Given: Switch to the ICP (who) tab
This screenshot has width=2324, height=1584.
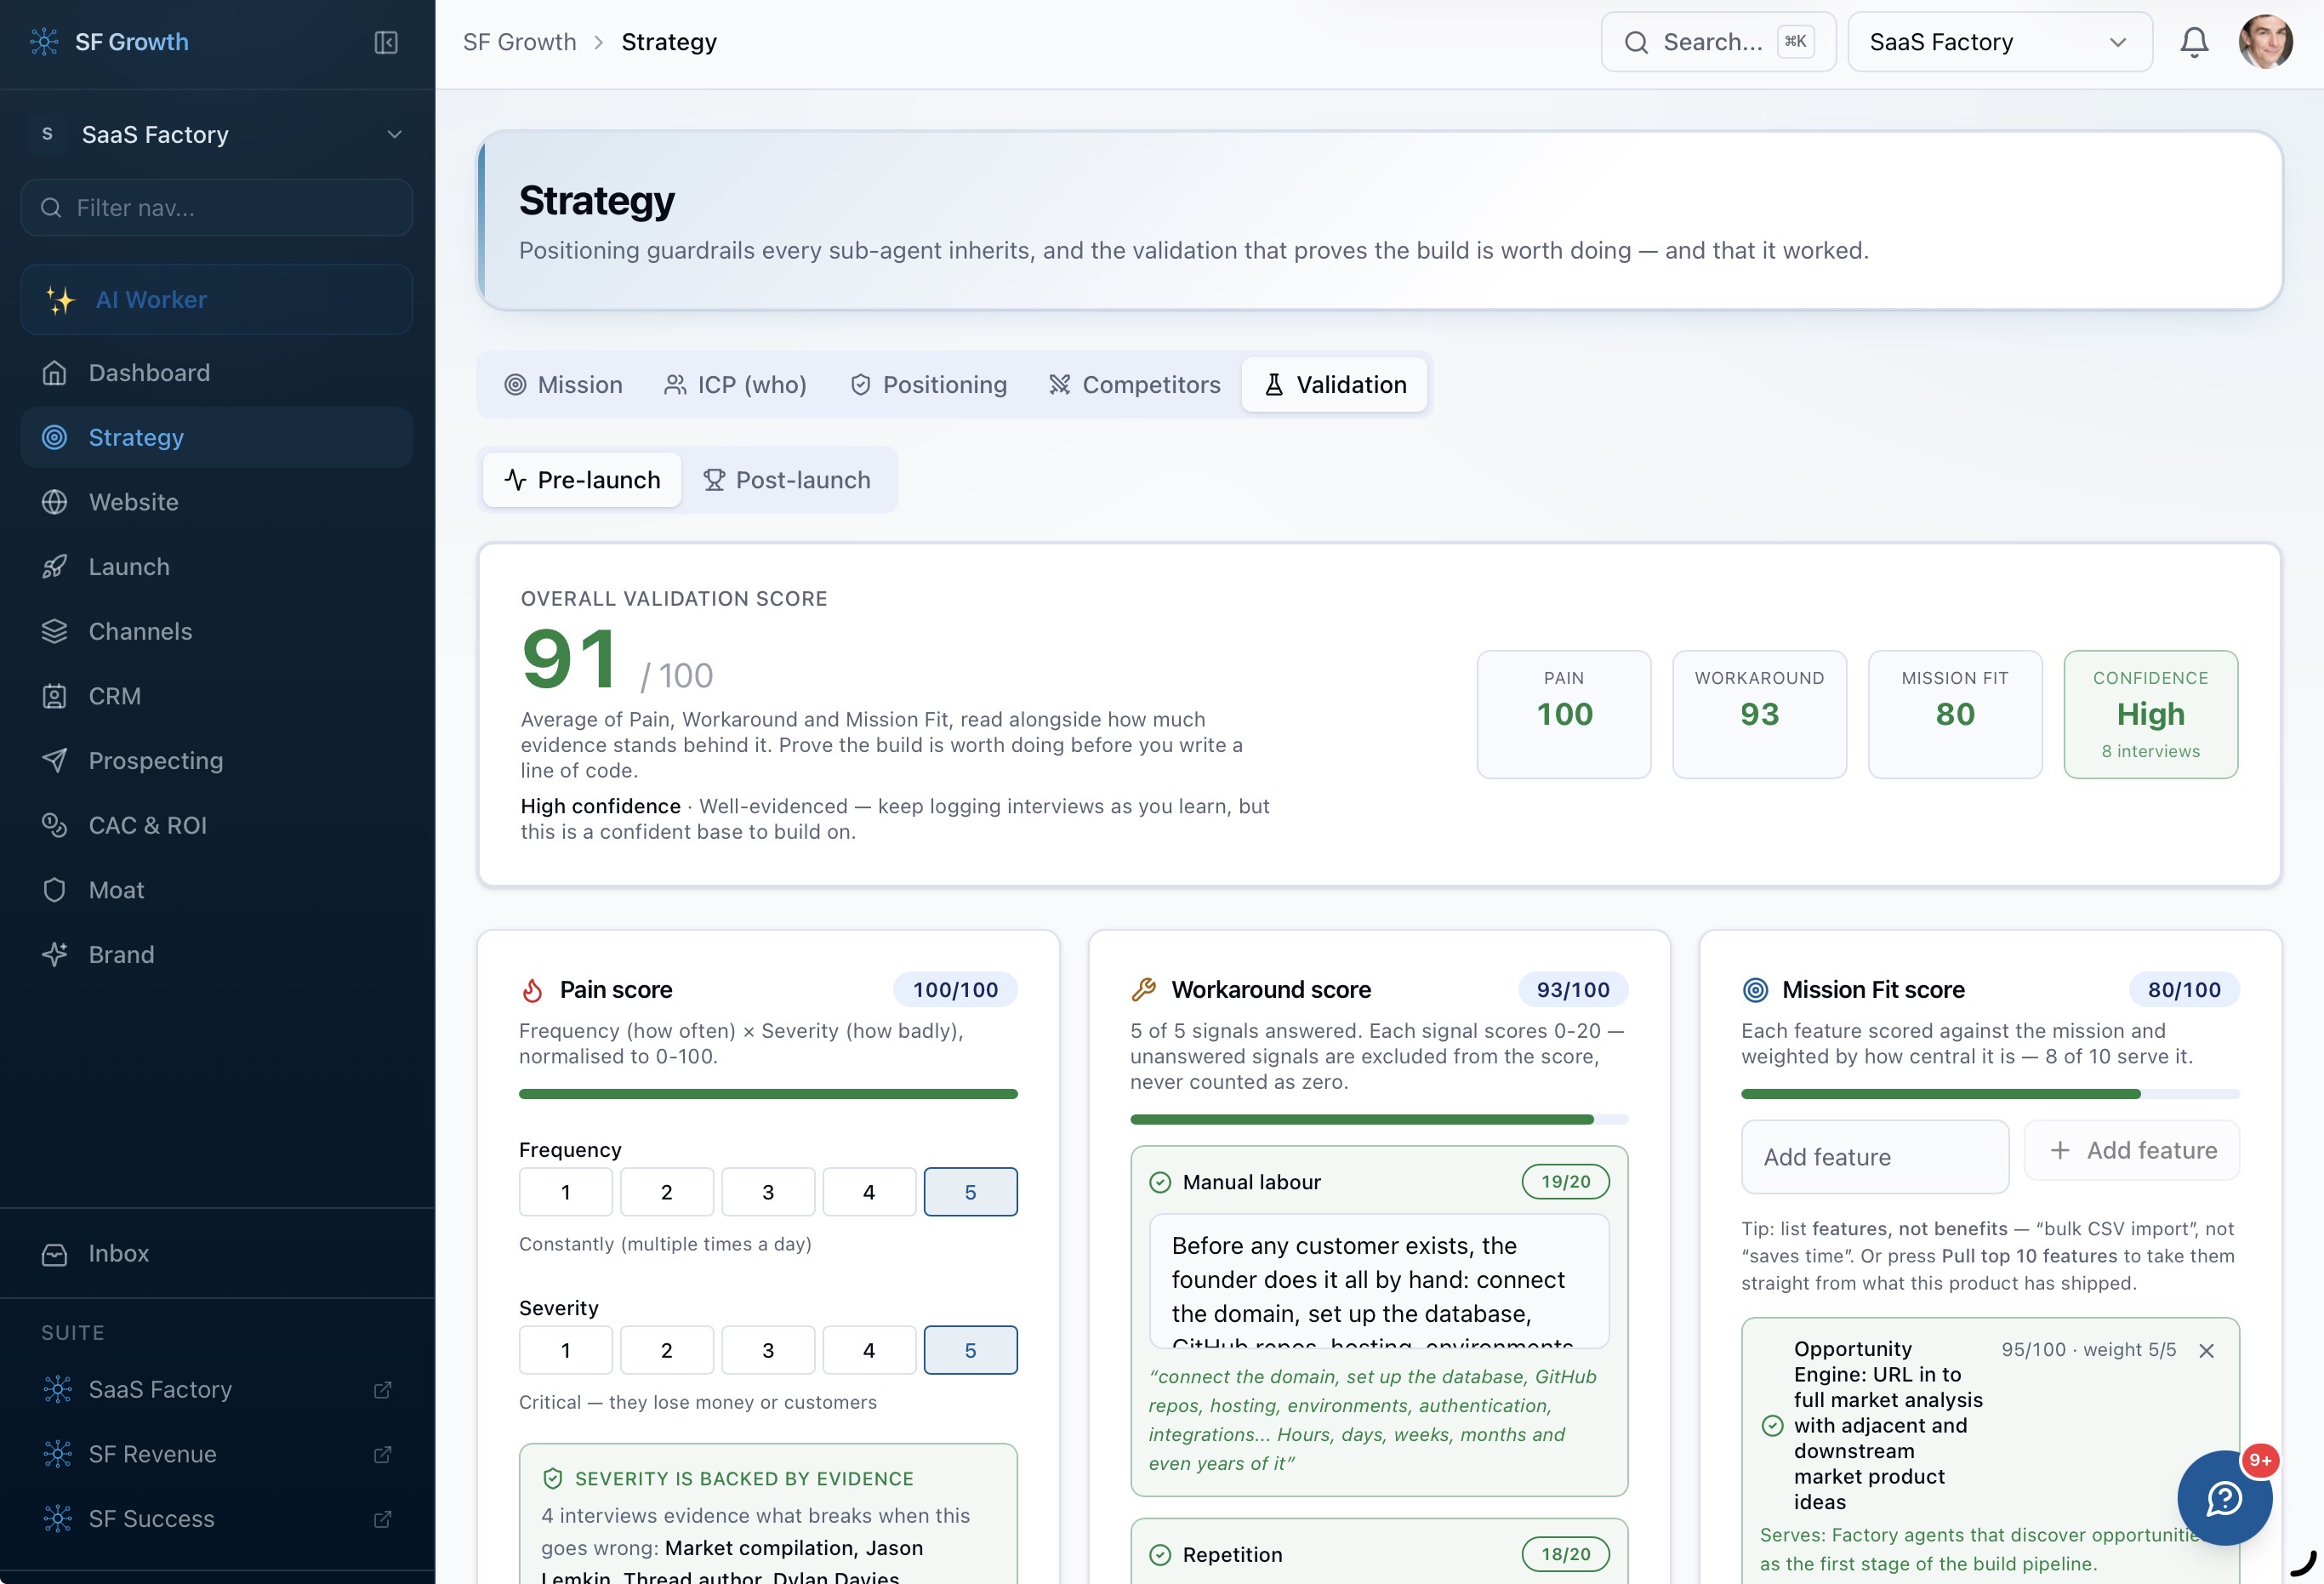Looking at the screenshot, I should pyautogui.click(x=735, y=385).
